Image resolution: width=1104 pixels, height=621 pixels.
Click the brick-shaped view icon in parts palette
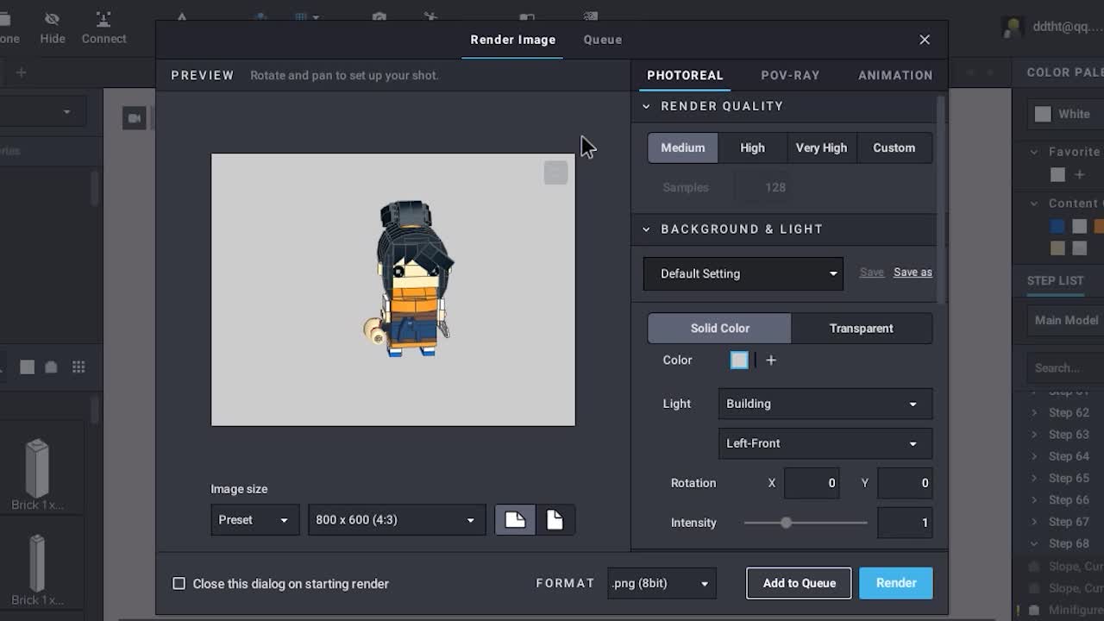tap(51, 367)
